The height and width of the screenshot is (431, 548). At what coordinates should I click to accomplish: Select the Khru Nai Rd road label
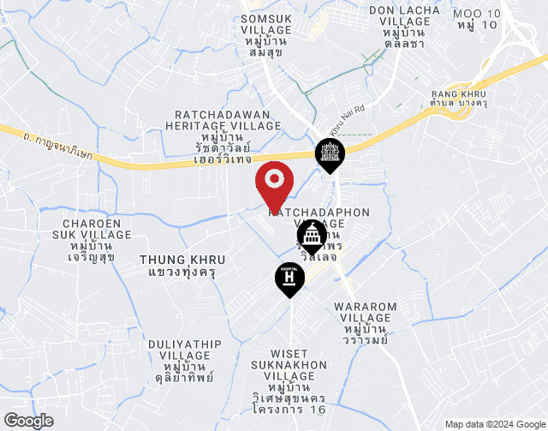pyautogui.click(x=347, y=121)
